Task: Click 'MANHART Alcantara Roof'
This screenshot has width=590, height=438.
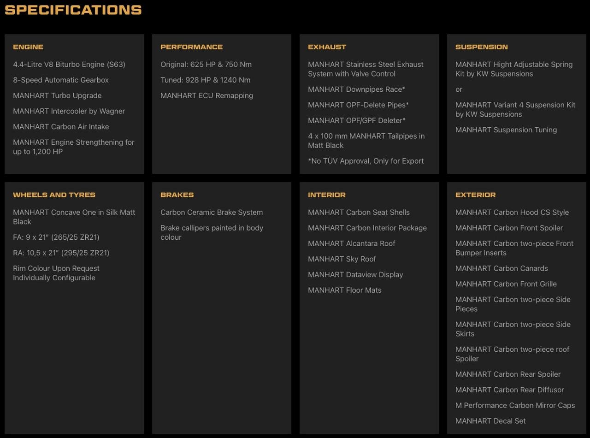Action: 352,243
